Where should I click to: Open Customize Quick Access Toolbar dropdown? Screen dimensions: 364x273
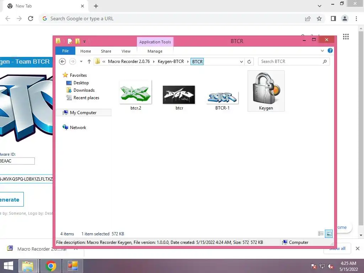click(85, 41)
